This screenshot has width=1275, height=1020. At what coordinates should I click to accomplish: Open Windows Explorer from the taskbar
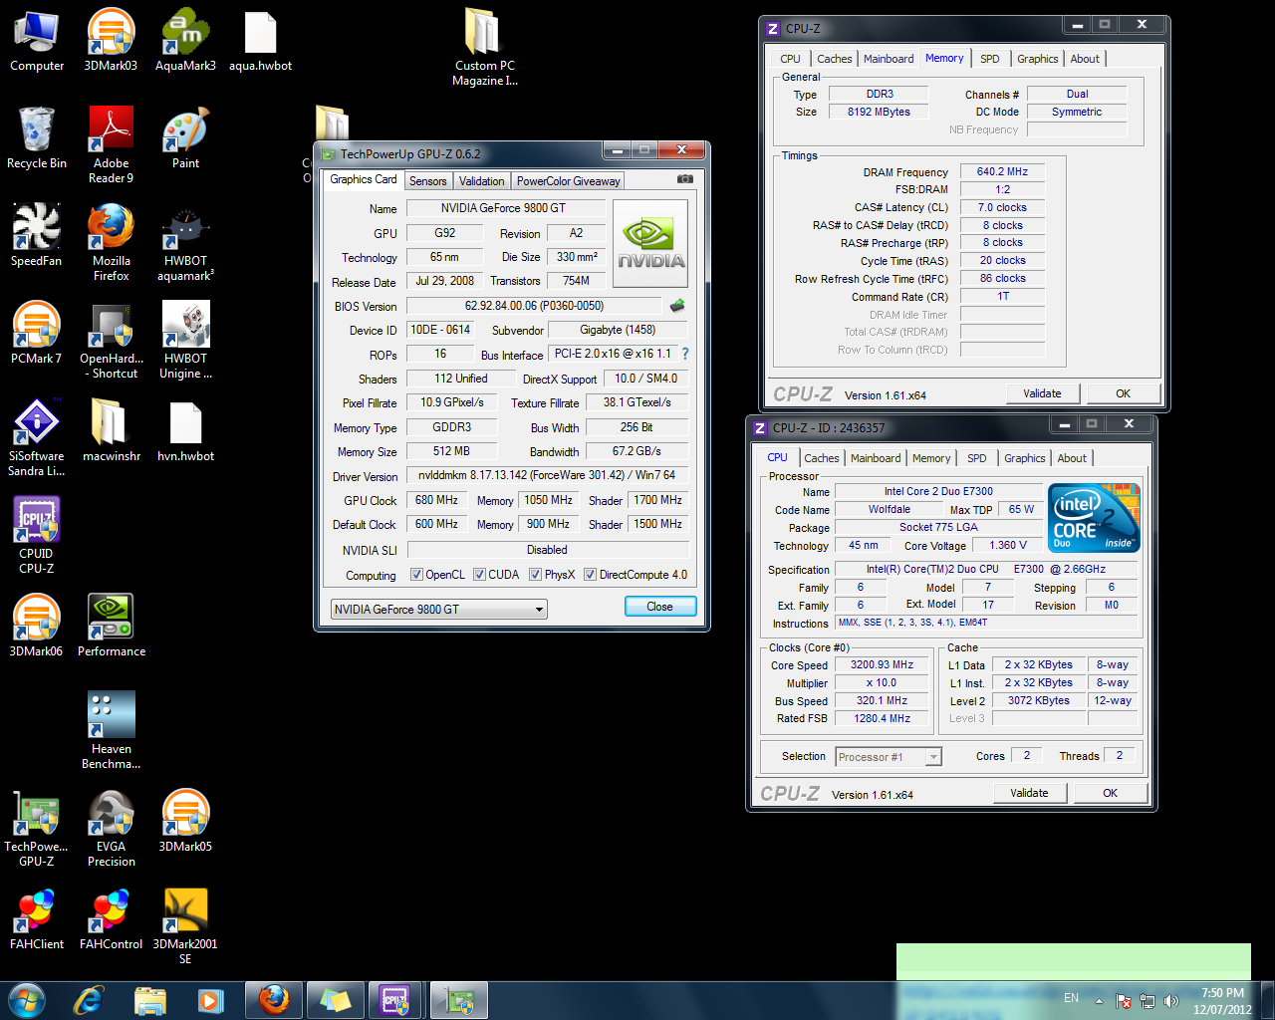(x=149, y=1000)
